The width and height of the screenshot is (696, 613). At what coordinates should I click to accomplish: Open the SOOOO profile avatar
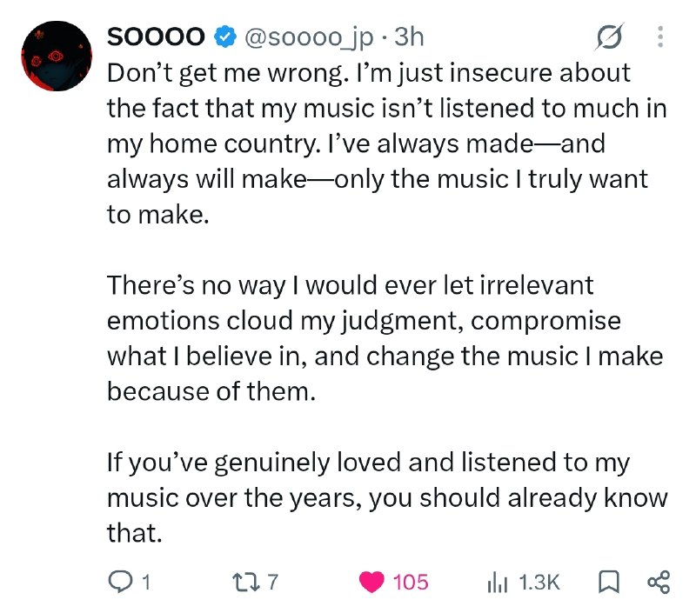(57, 56)
